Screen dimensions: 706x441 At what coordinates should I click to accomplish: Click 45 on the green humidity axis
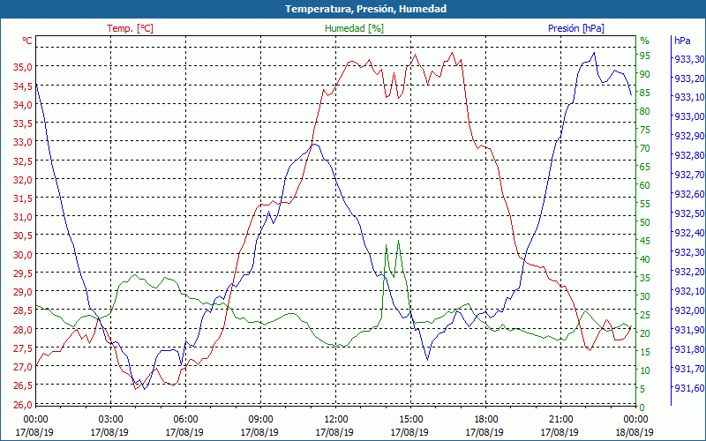pos(645,241)
